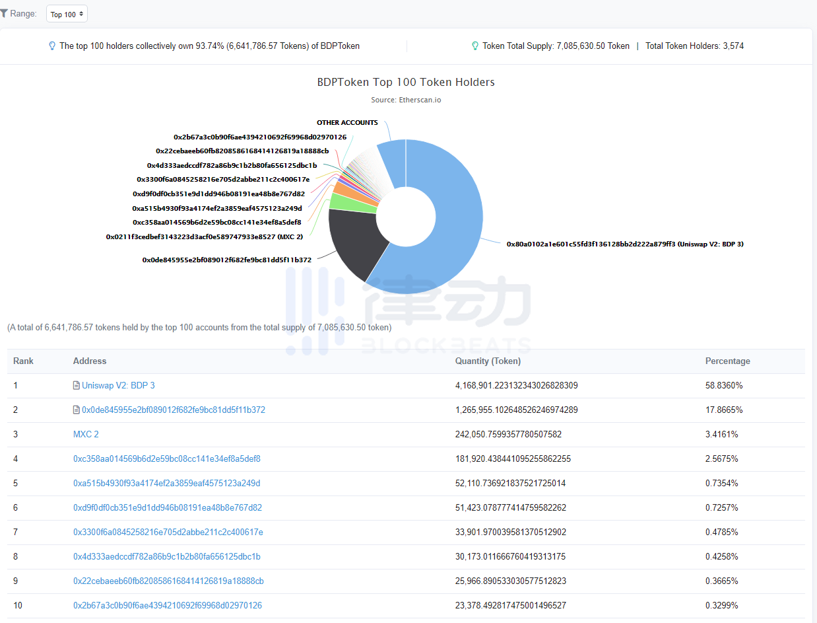Open the Uniswap V2: BDP 3 address link

pos(118,385)
